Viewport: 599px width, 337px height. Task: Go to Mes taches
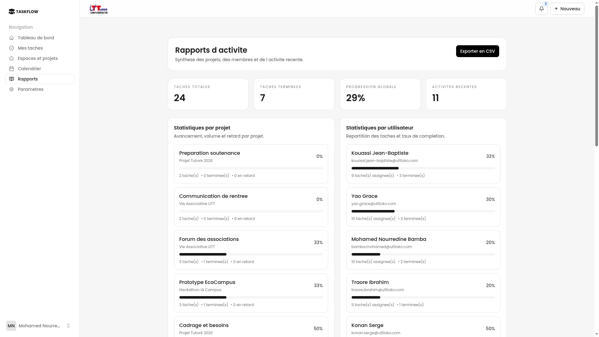(40, 48)
